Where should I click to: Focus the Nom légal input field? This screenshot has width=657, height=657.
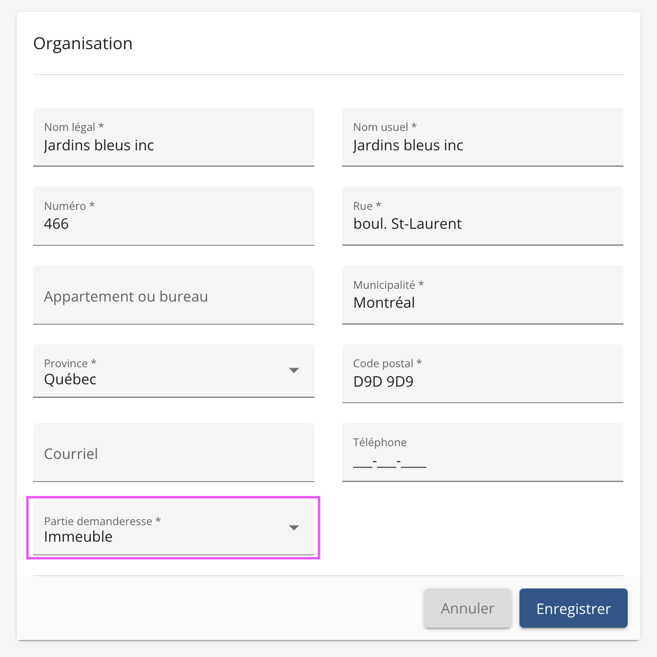[173, 145]
